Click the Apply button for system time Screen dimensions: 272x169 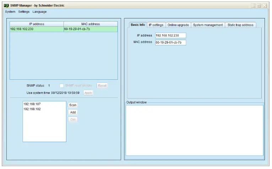pos(88,93)
